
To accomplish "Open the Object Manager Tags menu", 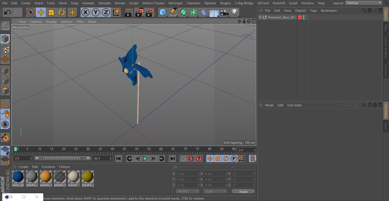I will pos(313,11).
